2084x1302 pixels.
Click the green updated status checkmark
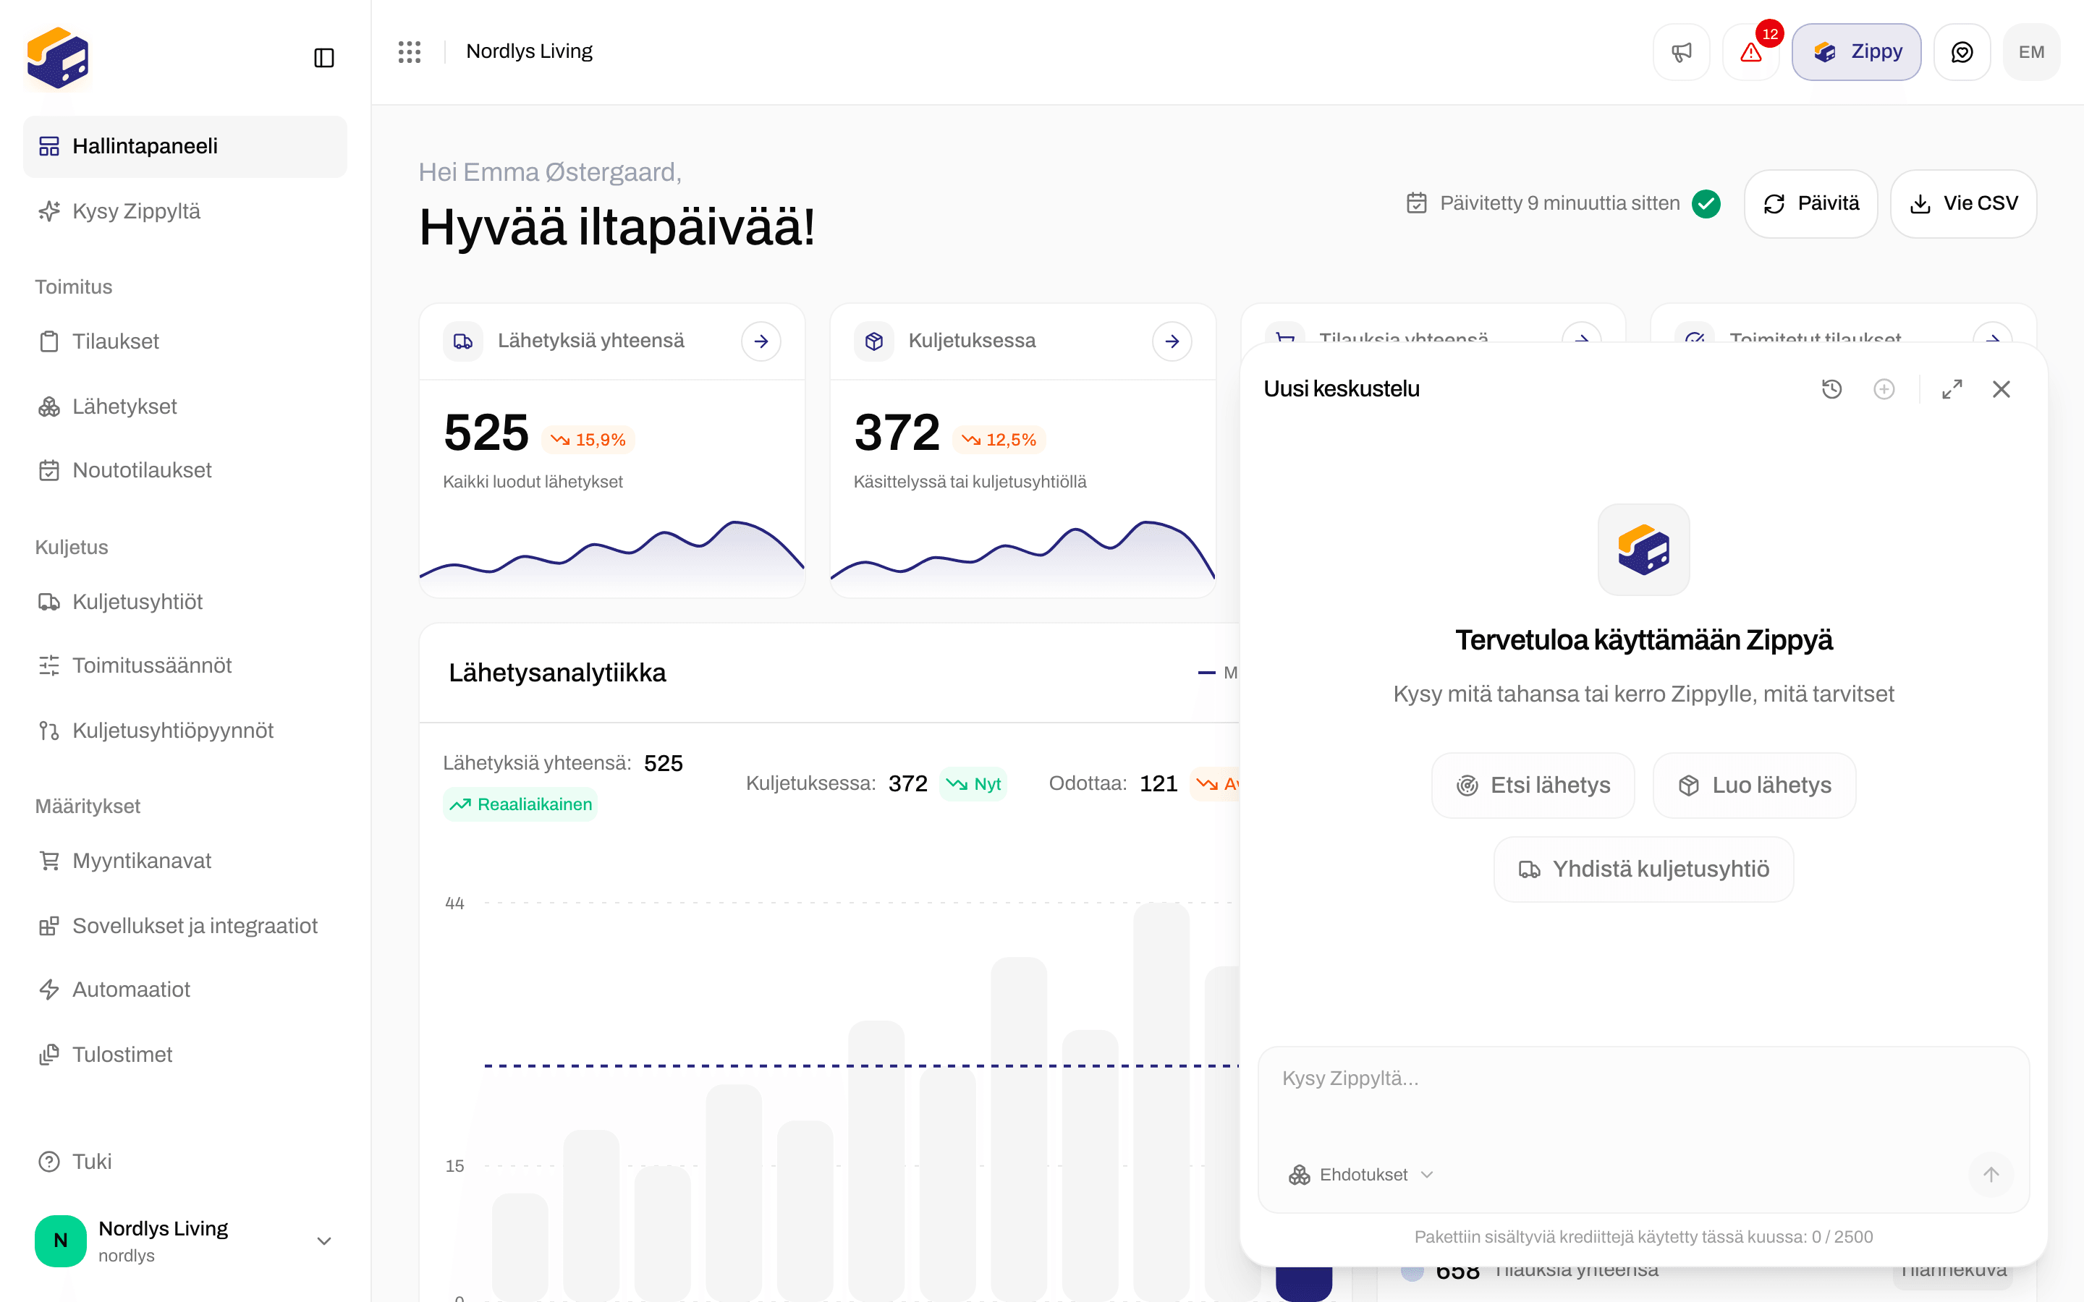pos(1706,204)
